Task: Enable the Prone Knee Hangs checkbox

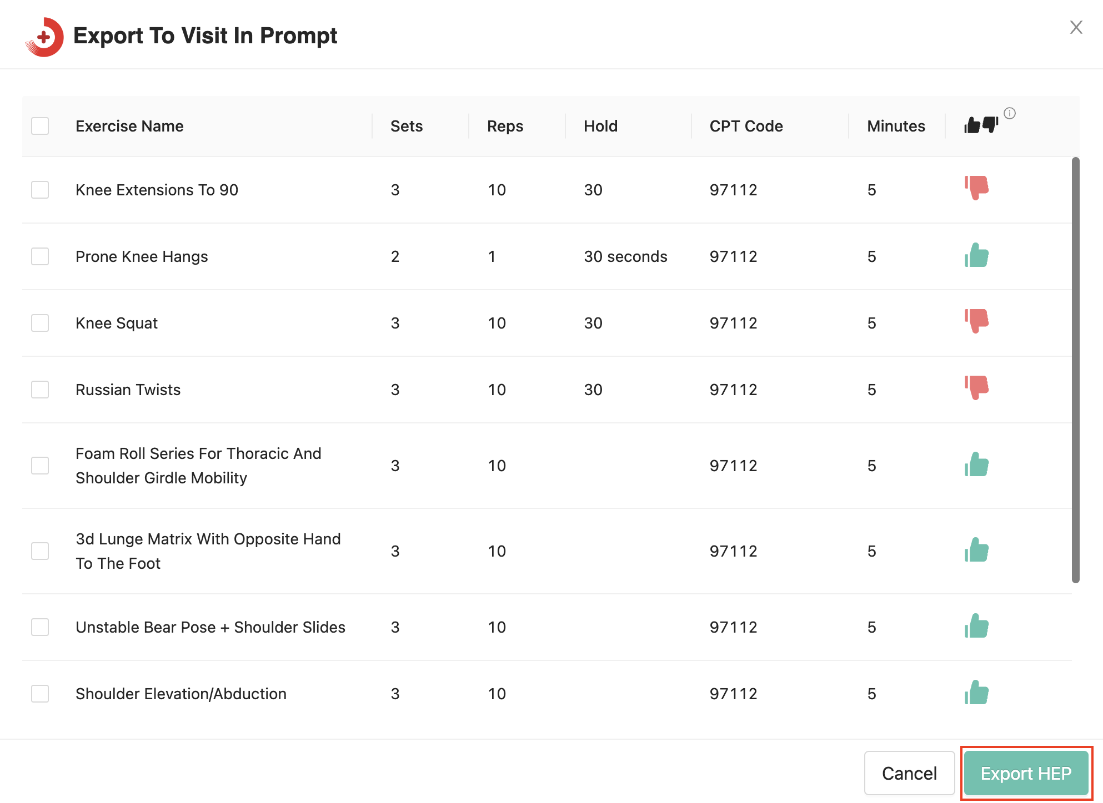Action: pos(40,256)
